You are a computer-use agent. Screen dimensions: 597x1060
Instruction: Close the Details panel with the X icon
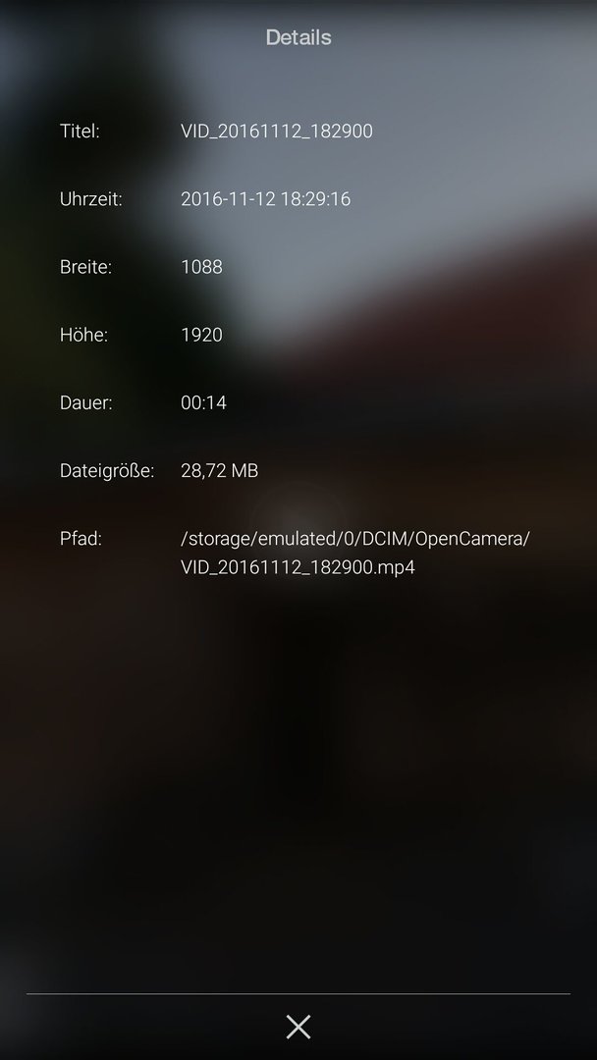(x=298, y=1027)
